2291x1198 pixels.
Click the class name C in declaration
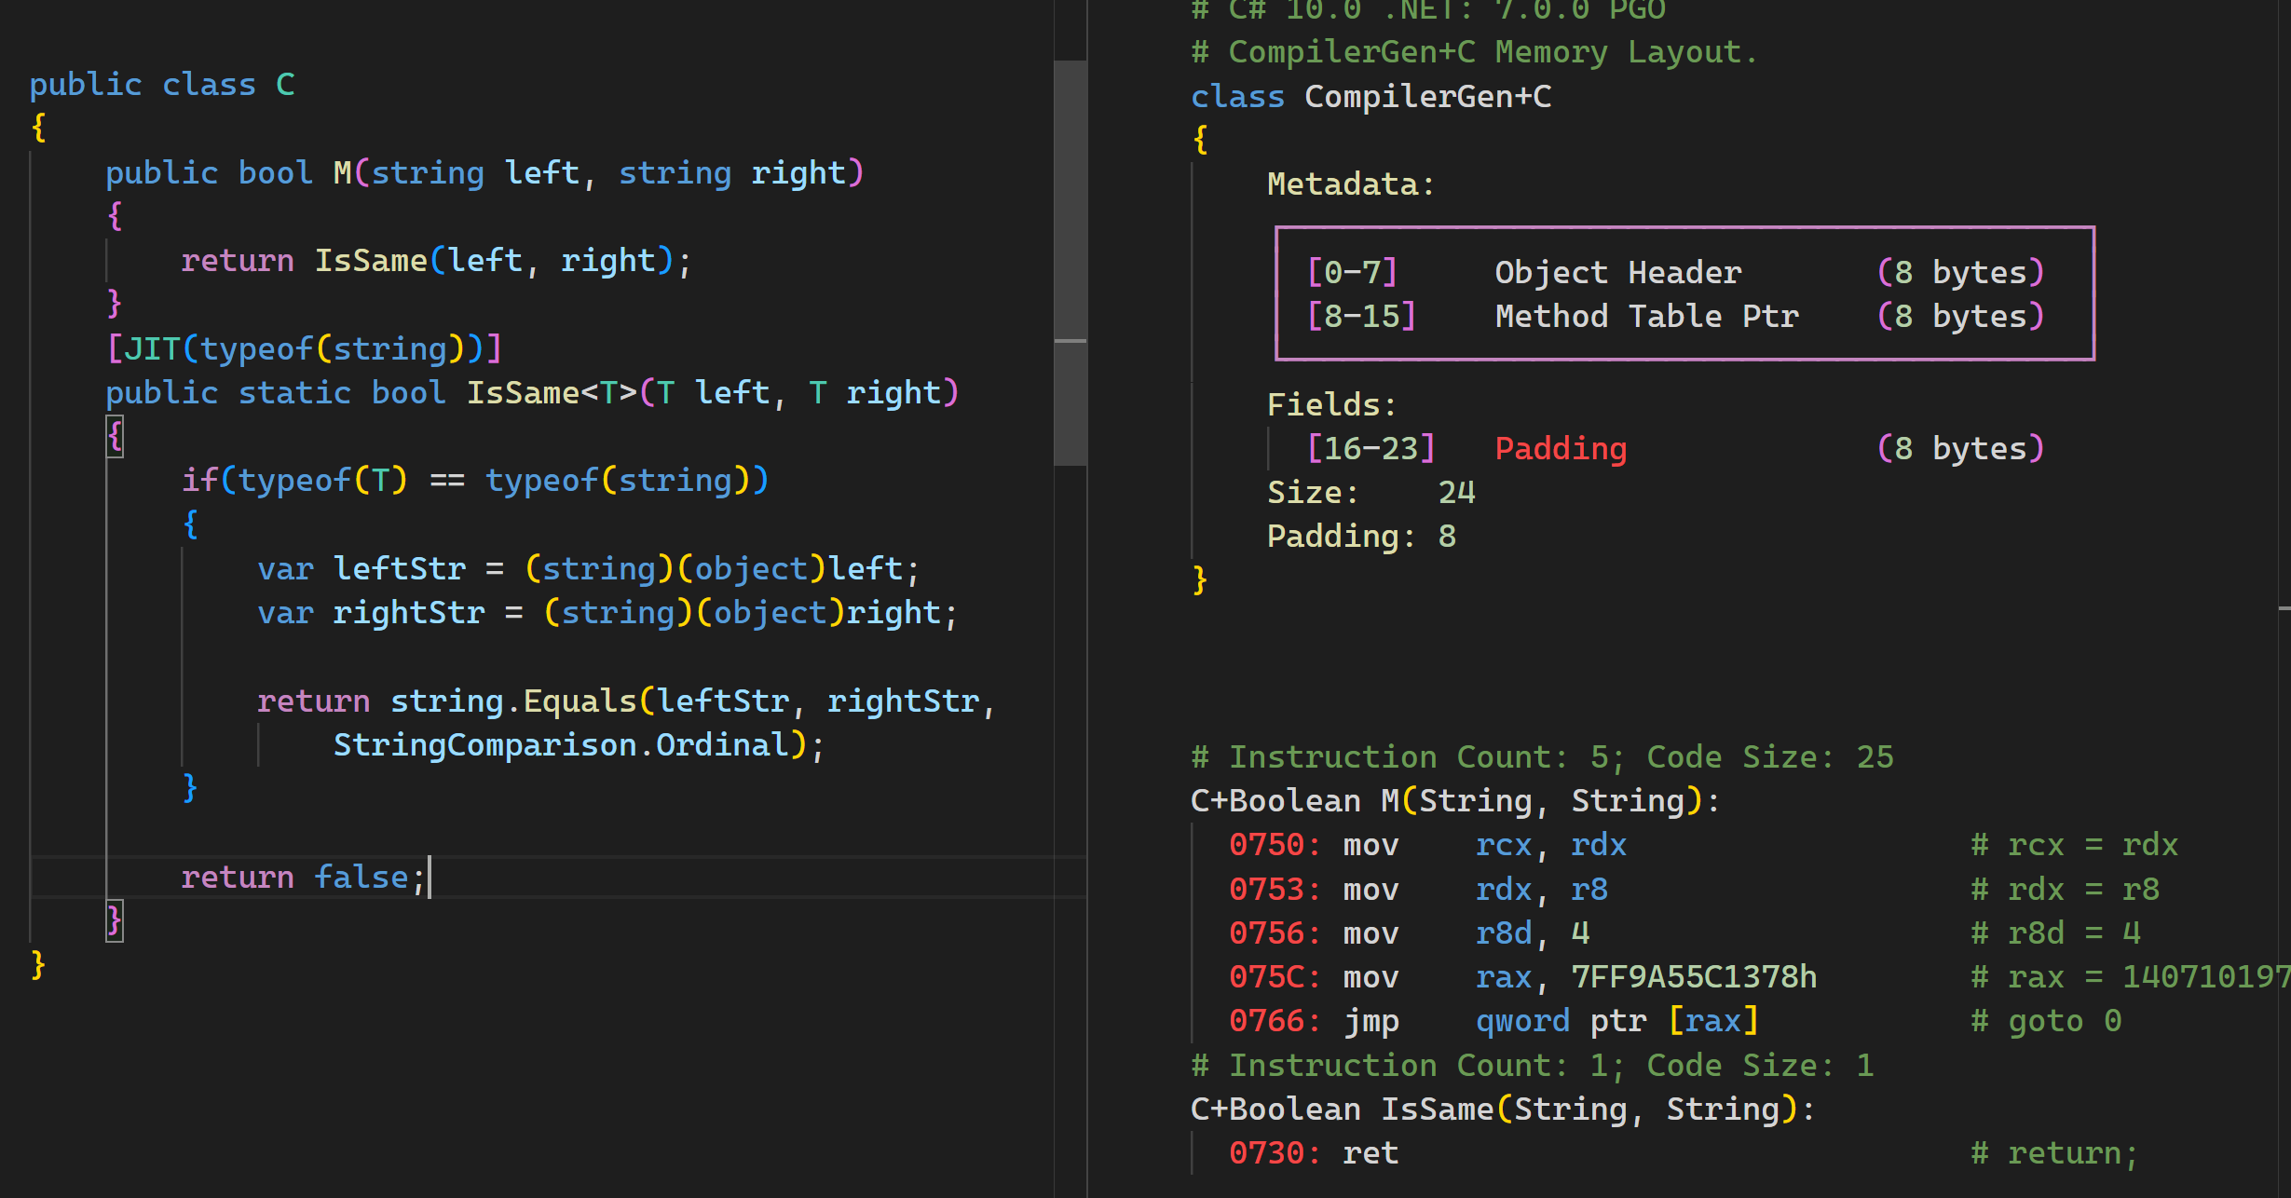pyautogui.click(x=285, y=86)
